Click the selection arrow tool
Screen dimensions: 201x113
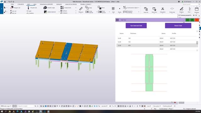pos(5,8)
